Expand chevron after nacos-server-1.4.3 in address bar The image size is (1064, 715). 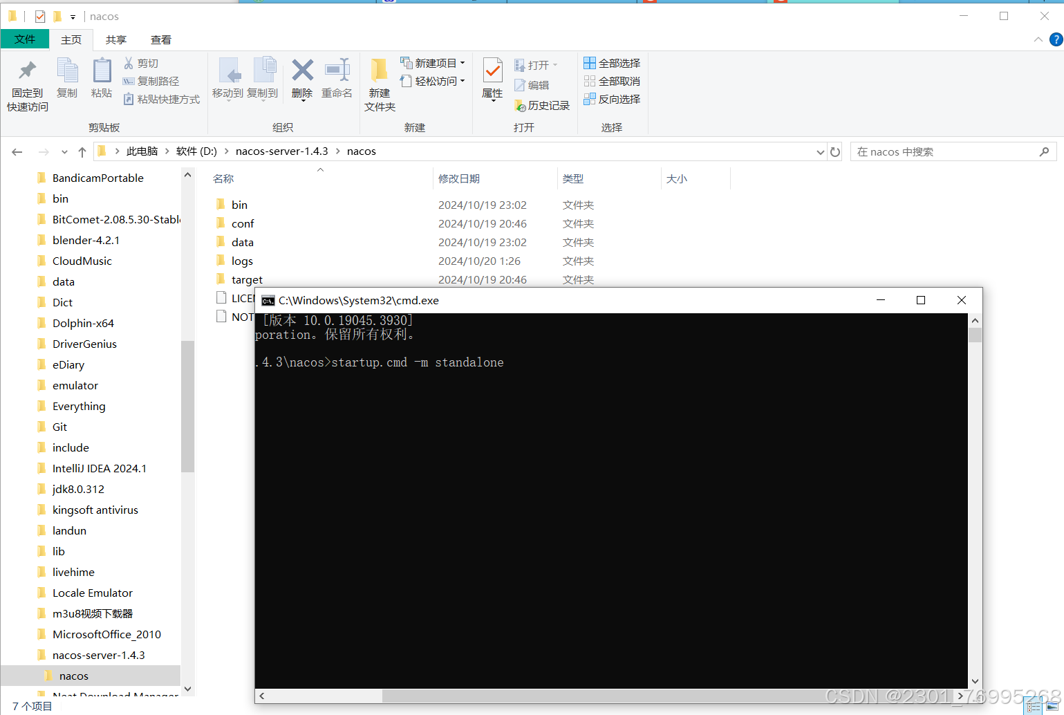[337, 151]
